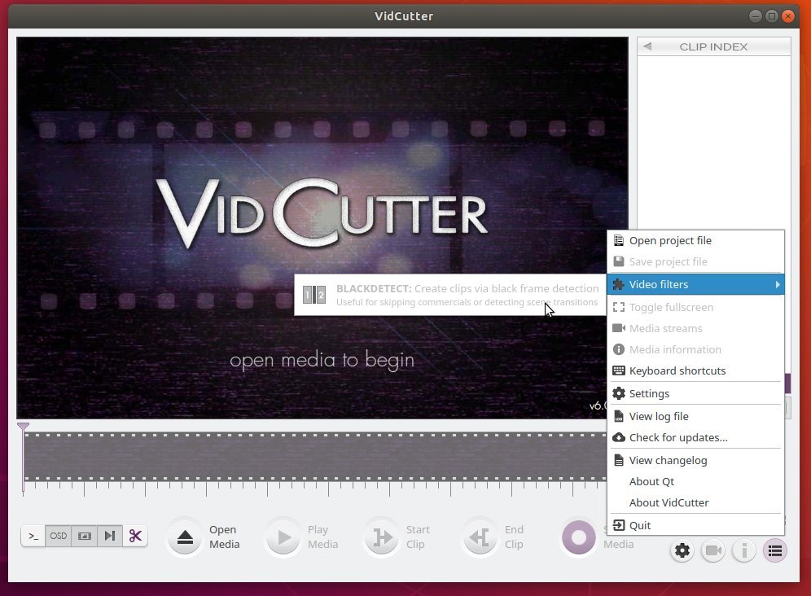Open the console via terminal icon
The width and height of the screenshot is (811, 596).
pyautogui.click(x=33, y=536)
